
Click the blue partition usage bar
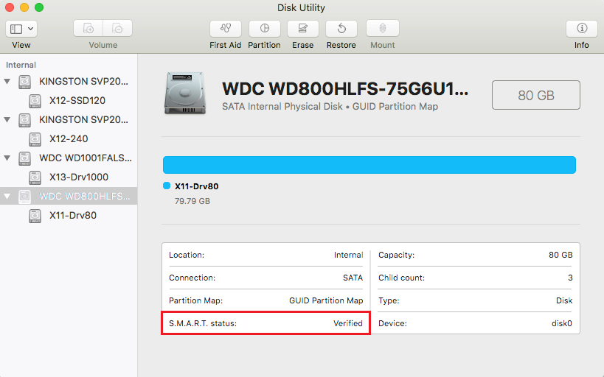[369, 165]
